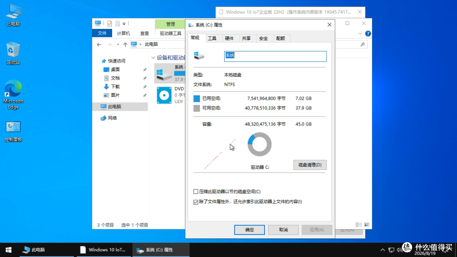Select the 管理 contextual tab header

coord(171,24)
